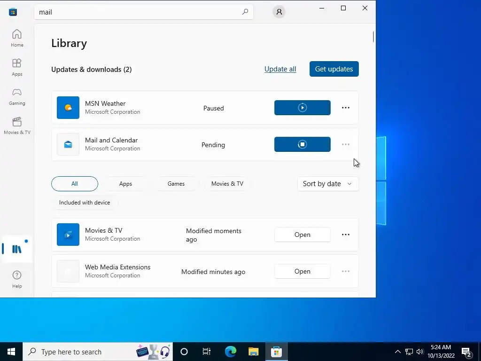Image resolution: width=481 pixels, height=361 pixels.
Task: Open the more options menu for Movies & TV
Action: tap(345, 235)
